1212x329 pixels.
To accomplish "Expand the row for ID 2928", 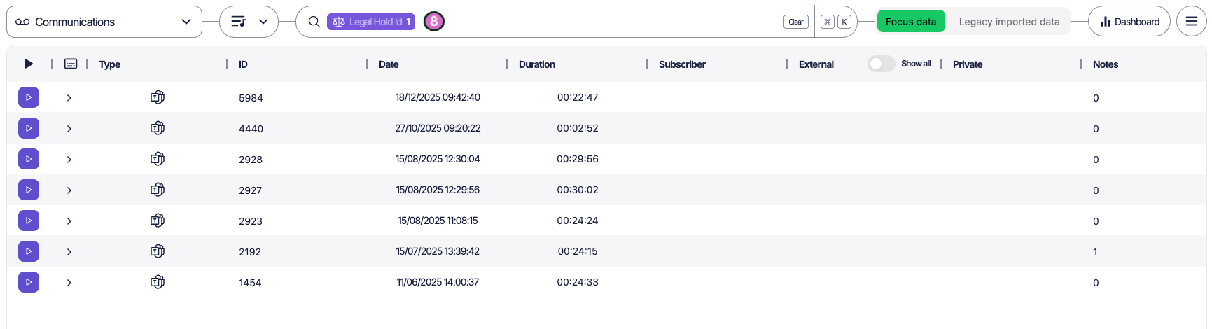I will point(69,160).
